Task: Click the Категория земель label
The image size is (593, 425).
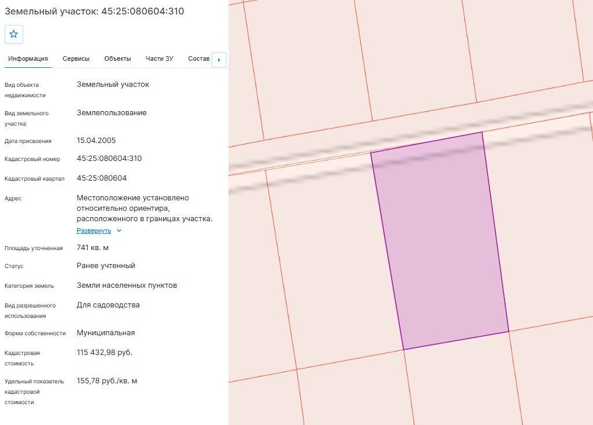Action: click(x=29, y=285)
